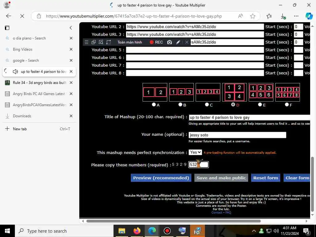Click Start (secs) field for URL 2
Image resolution: width=316 pixels, height=237 pixels.
[298, 27]
